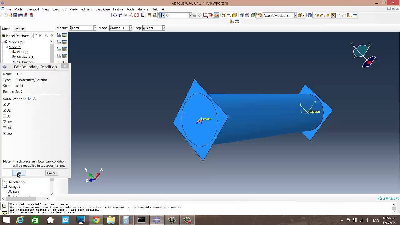Click the Create Load toolbox icon
Viewport: 400px width, 225px height.
(59, 35)
